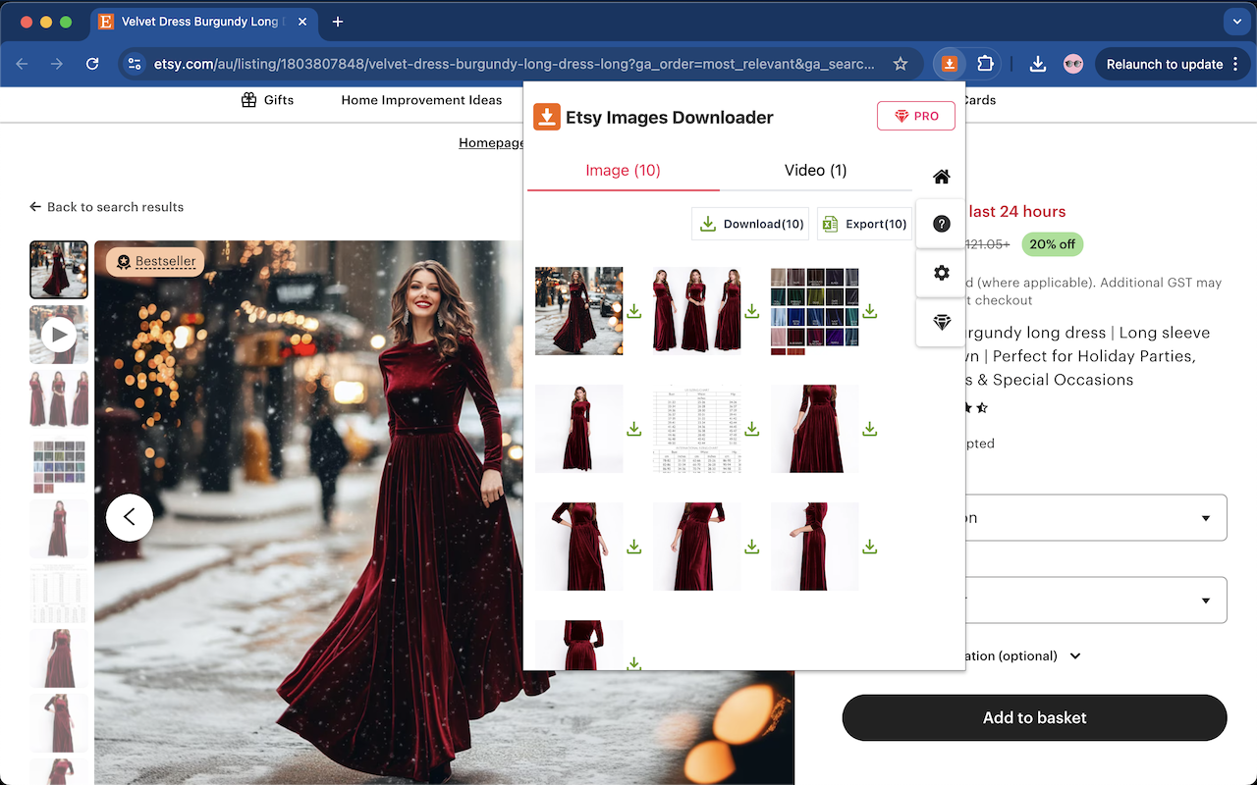Click the home icon in extension sidebar
1257x785 pixels.
pos(941,177)
